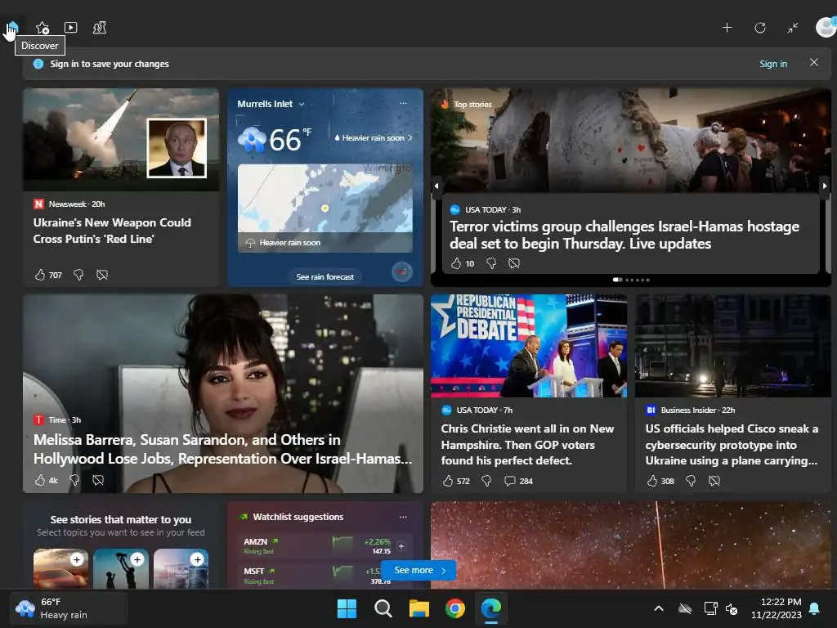This screenshot has width=837, height=628.
Task: Add AMZN to watchlist with plus icon
Action: pos(401,545)
